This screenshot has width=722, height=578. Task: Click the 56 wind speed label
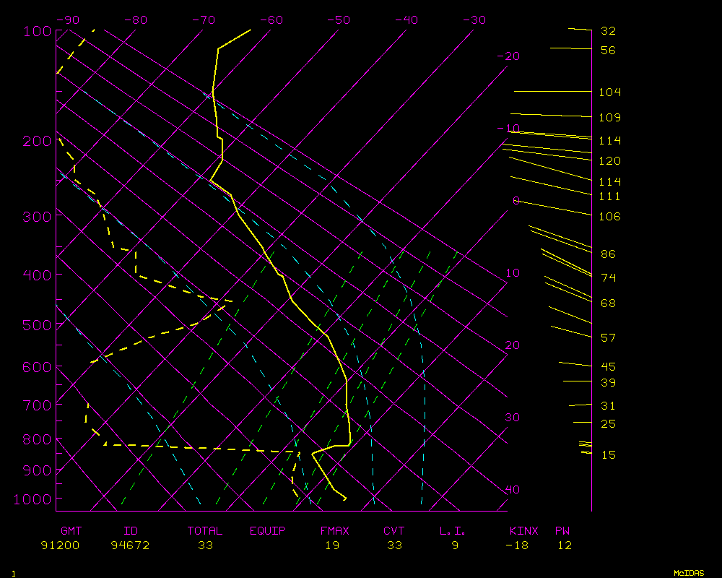click(x=608, y=51)
